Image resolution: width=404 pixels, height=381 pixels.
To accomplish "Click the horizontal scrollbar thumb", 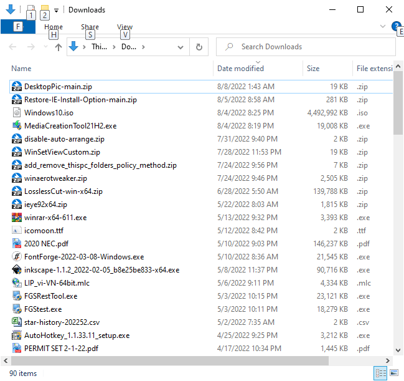I will coord(170,360).
